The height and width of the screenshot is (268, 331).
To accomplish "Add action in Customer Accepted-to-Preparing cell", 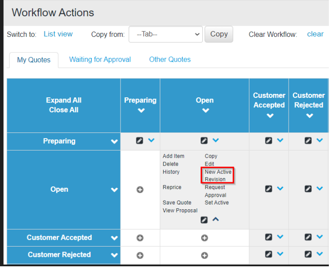I will 140,238.
